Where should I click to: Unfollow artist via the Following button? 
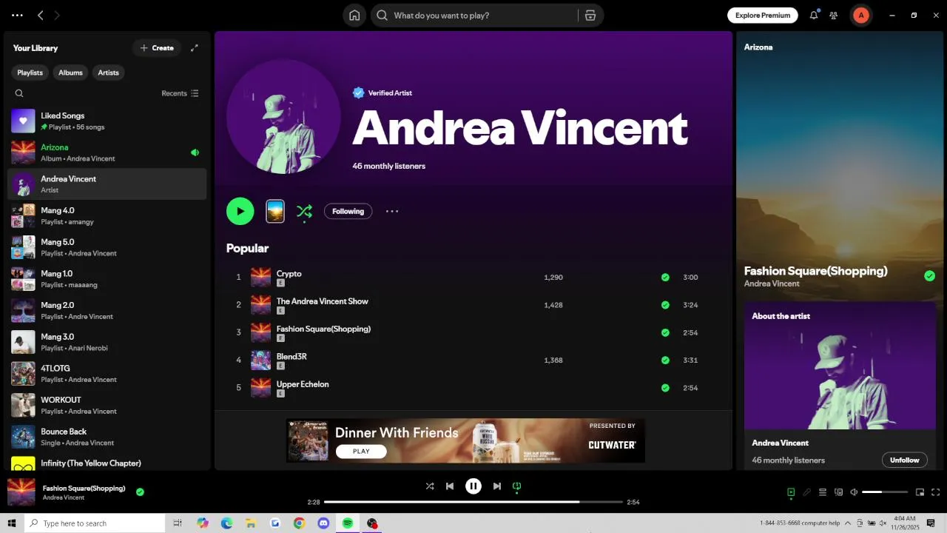348,211
